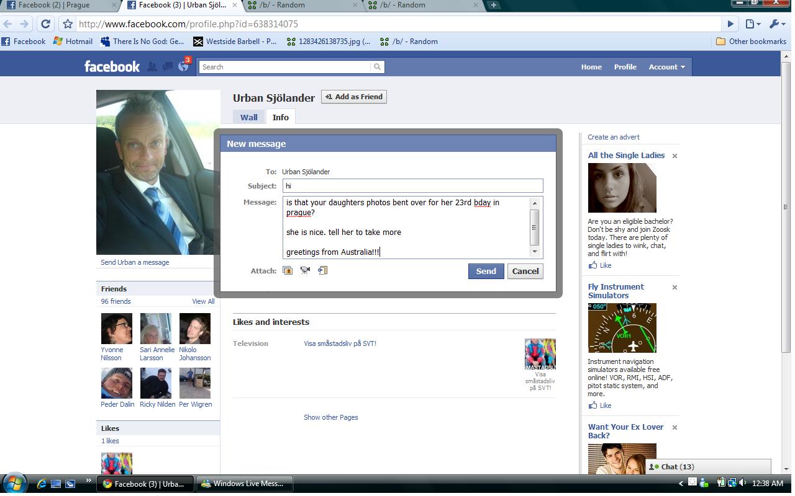Attach a photo using the photo icon

point(288,270)
